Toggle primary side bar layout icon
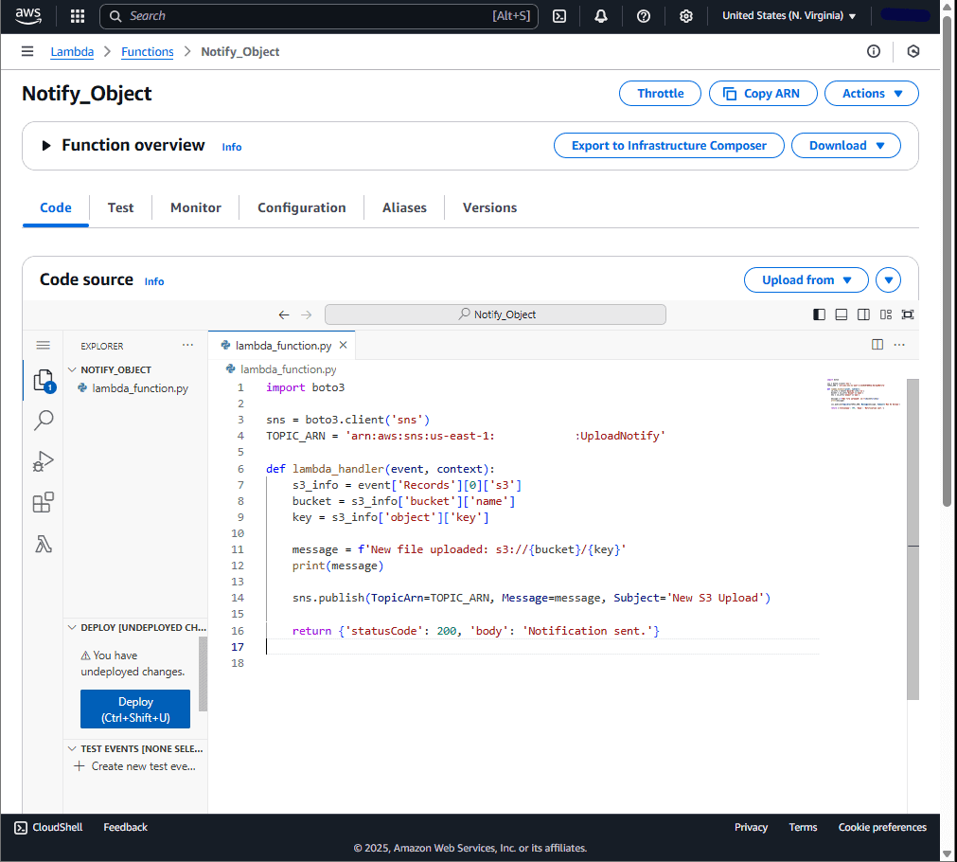This screenshot has width=957, height=862. (x=819, y=314)
